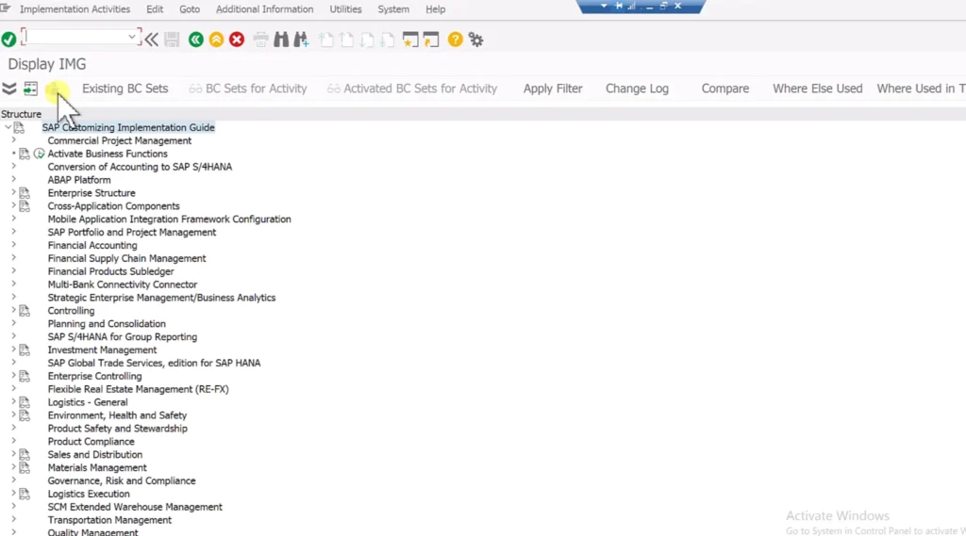Viewport: 966px width, 536px height.
Task: Click the Expand All double-chevron icon
Action: pos(9,89)
